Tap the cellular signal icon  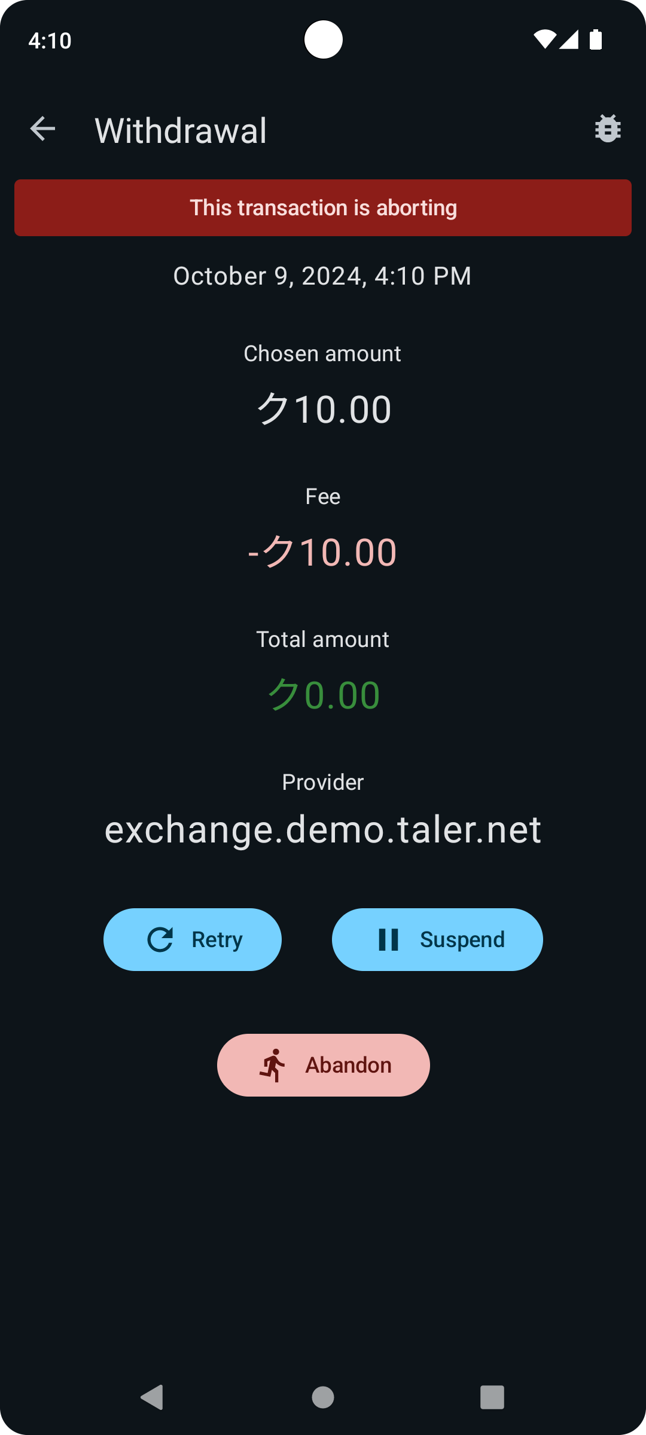(569, 39)
